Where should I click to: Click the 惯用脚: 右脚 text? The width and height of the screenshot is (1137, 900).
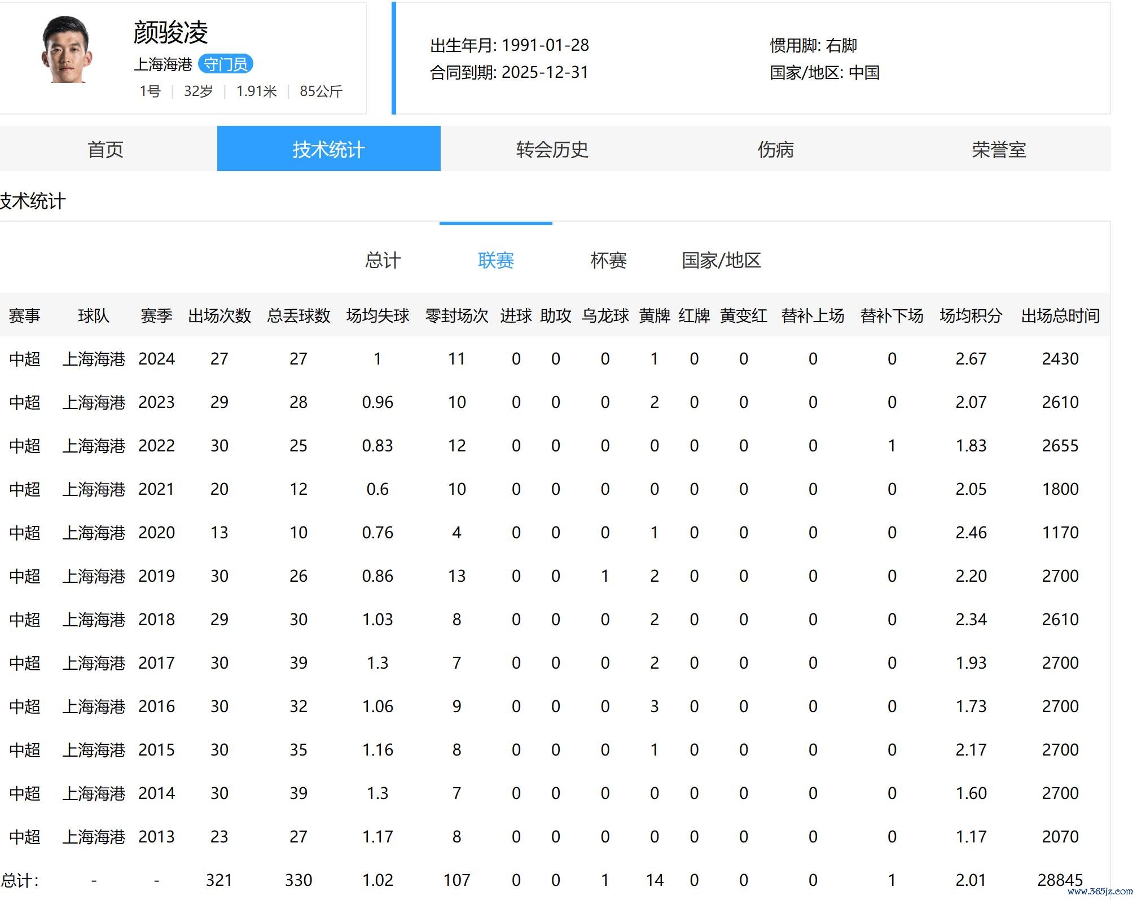pyautogui.click(x=813, y=45)
